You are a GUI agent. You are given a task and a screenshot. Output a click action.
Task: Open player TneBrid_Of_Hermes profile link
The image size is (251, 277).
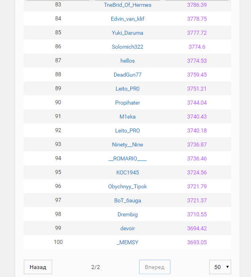127,5
